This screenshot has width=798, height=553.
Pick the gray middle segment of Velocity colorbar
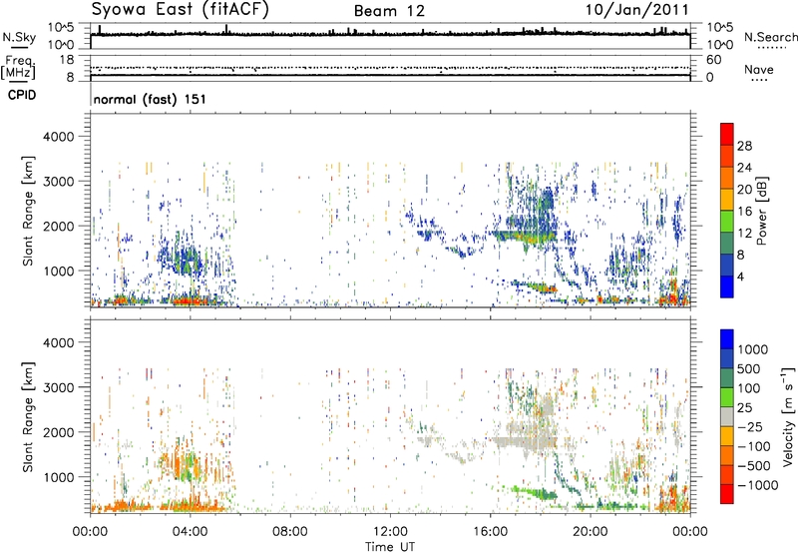click(x=727, y=416)
